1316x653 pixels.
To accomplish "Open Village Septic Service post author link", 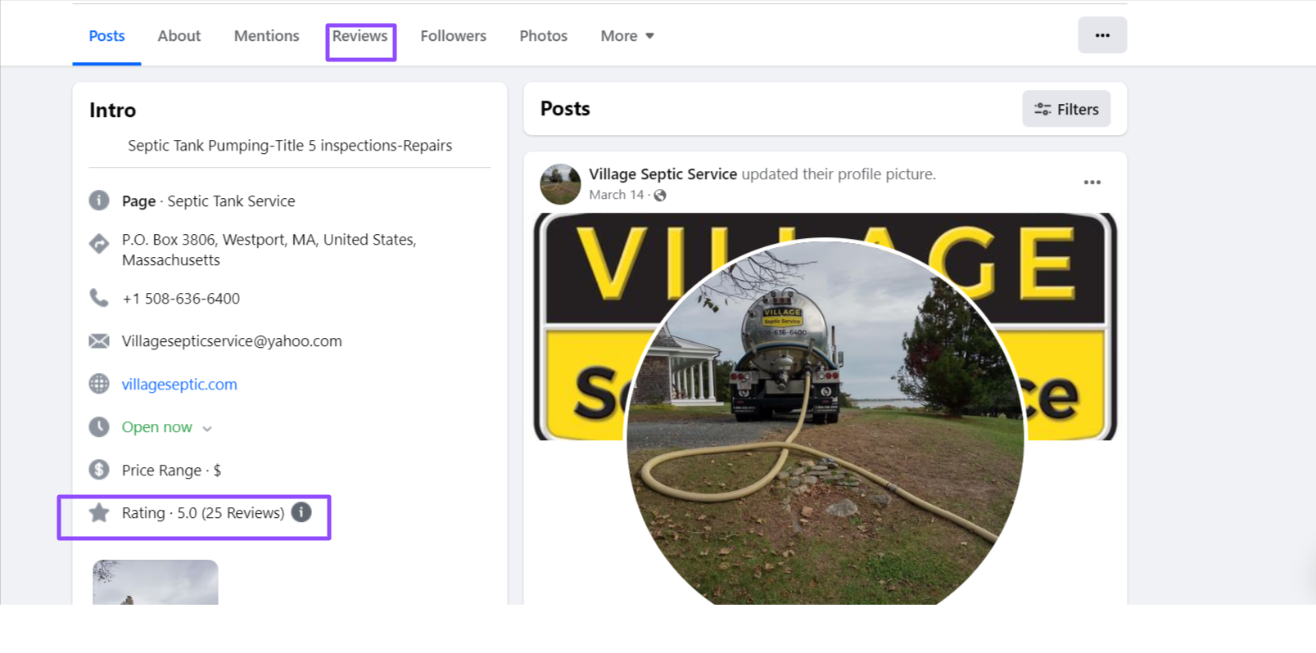I will coord(663,174).
